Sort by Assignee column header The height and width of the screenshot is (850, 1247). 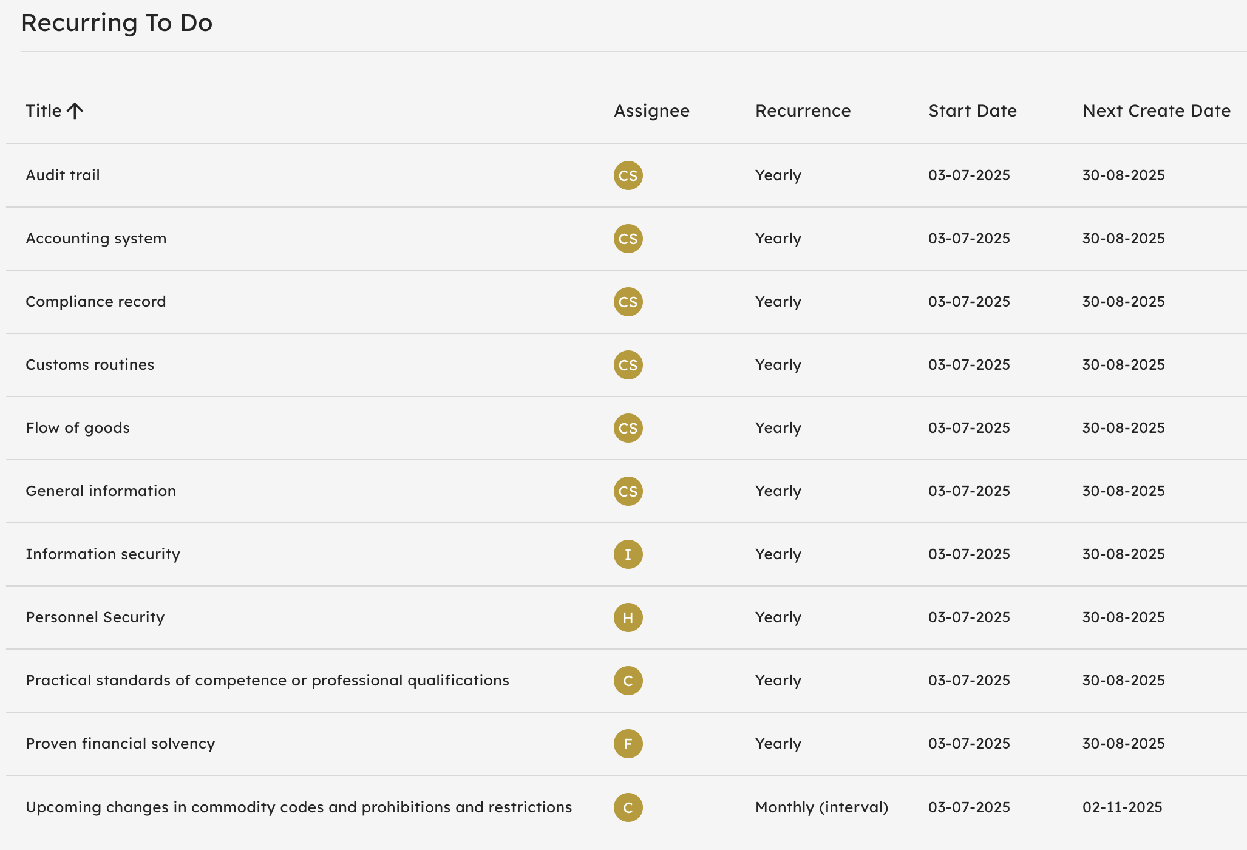tap(651, 111)
